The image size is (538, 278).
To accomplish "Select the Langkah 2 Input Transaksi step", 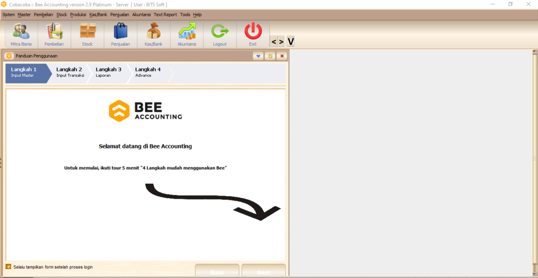I will pyautogui.click(x=70, y=73).
